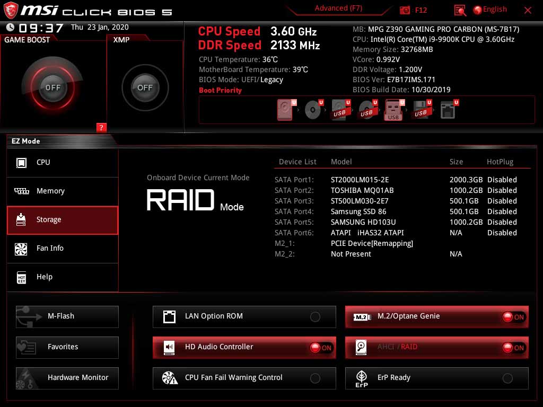Open the search magnifier tool
This screenshot has width=543, height=407.
coord(459,10)
